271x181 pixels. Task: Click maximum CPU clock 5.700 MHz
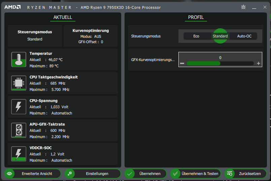[x=60, y=89]
